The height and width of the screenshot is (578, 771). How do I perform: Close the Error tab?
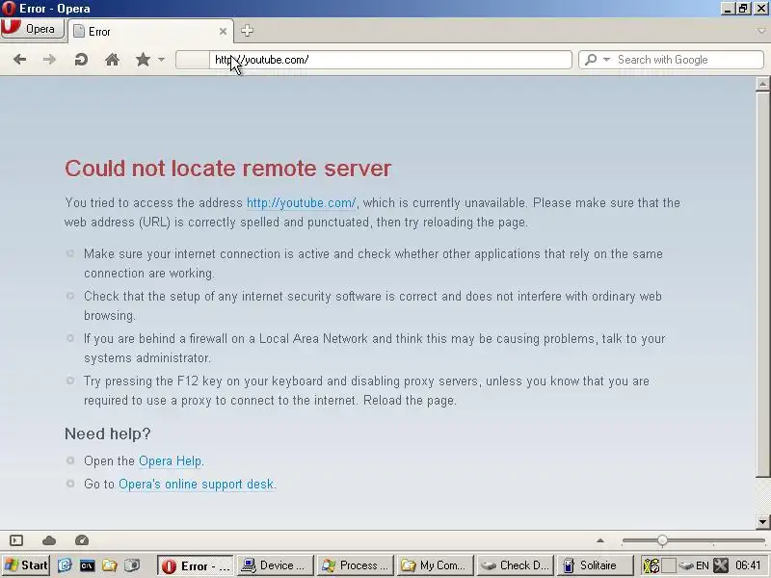coord(223,32)
